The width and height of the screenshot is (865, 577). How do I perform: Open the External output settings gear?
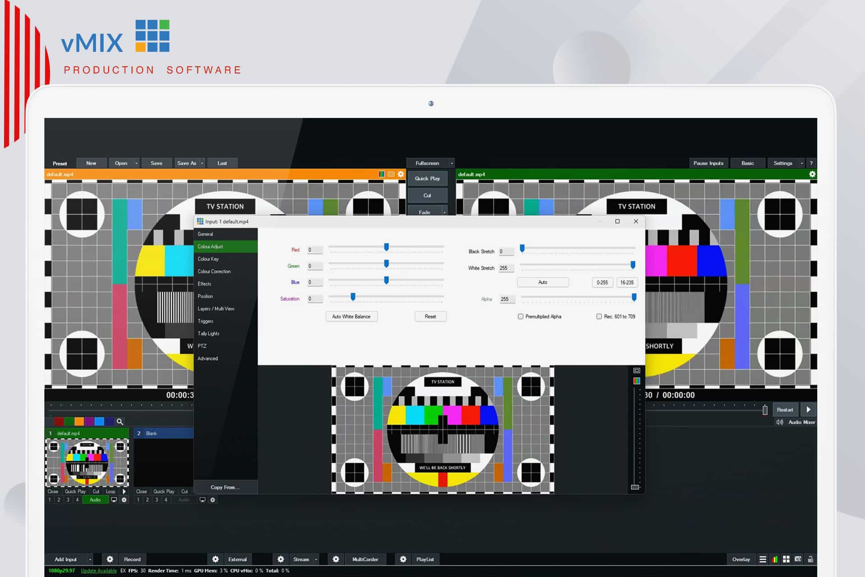coord(215,559)
